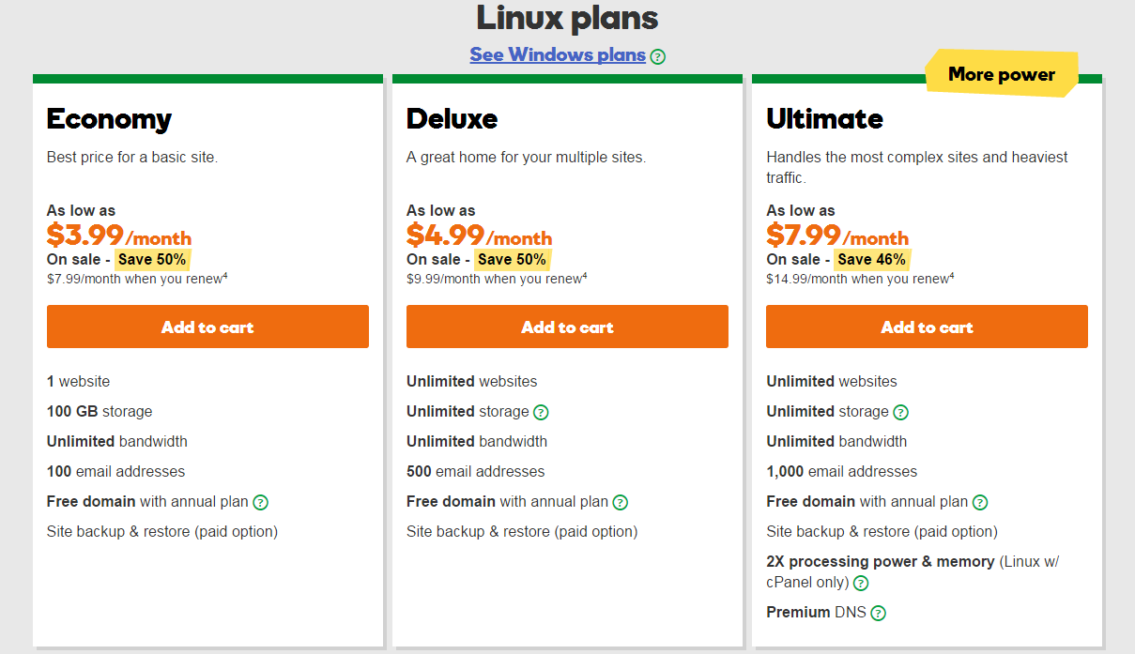This screenshot has height=654, width=1135.
Task: Click the Deluxe $4.99/month price
Action: tap(479, 236)
